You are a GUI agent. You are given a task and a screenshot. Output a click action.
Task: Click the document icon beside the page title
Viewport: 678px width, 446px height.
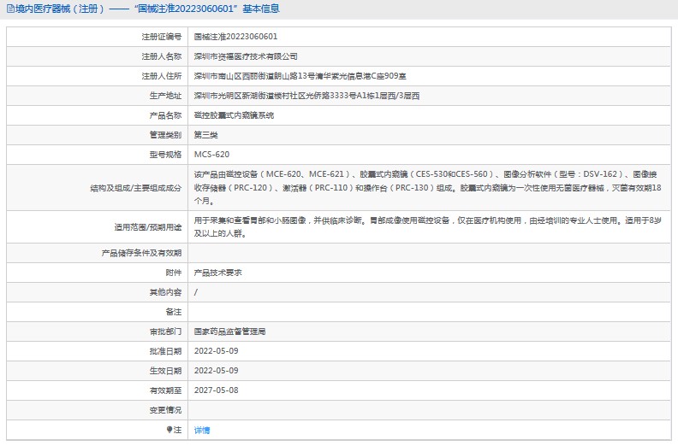[9, 9]
